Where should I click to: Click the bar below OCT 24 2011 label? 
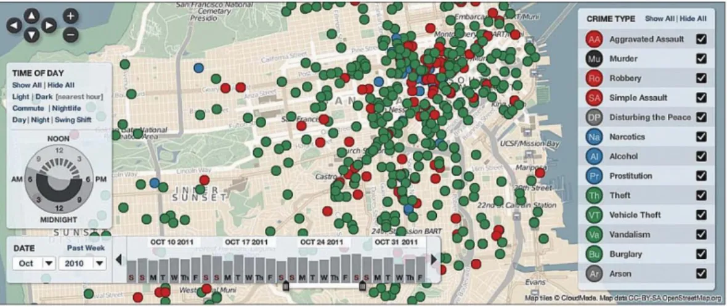(324, 270)
